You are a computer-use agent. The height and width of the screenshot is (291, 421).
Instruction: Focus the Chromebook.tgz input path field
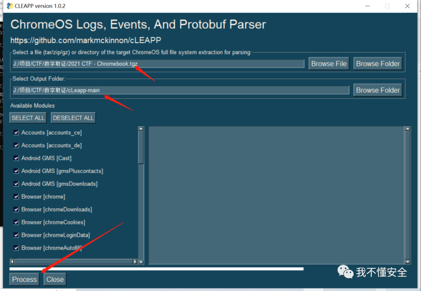(158, 63)
